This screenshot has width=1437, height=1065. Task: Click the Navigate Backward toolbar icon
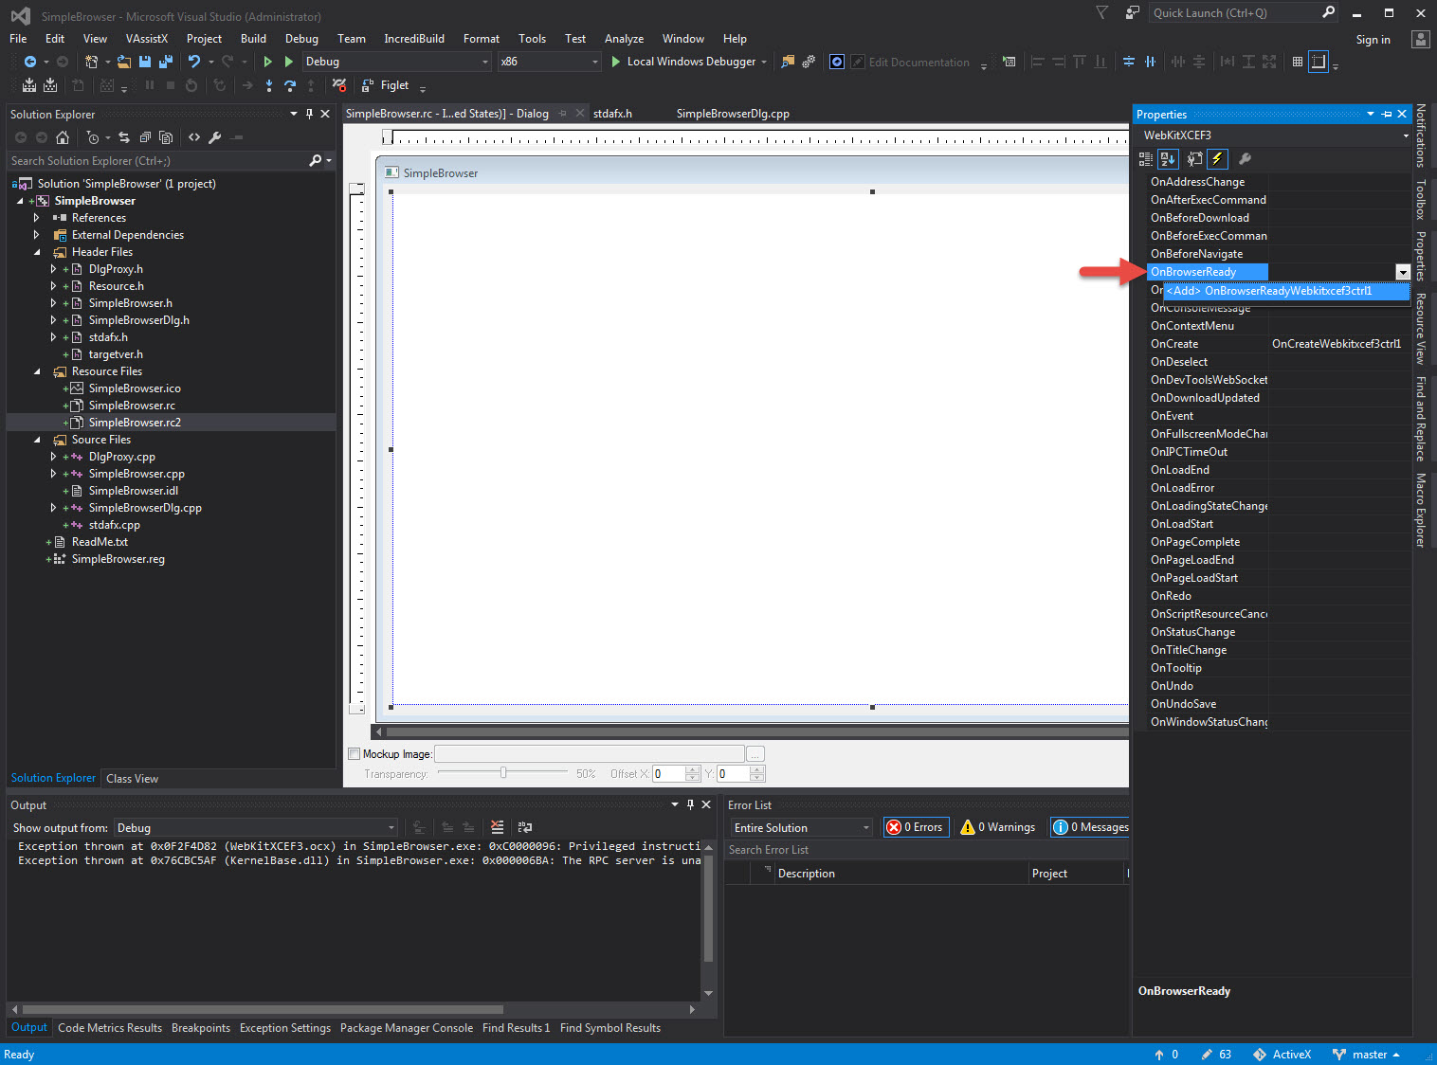pyautogui.click(x=30, y=62)
